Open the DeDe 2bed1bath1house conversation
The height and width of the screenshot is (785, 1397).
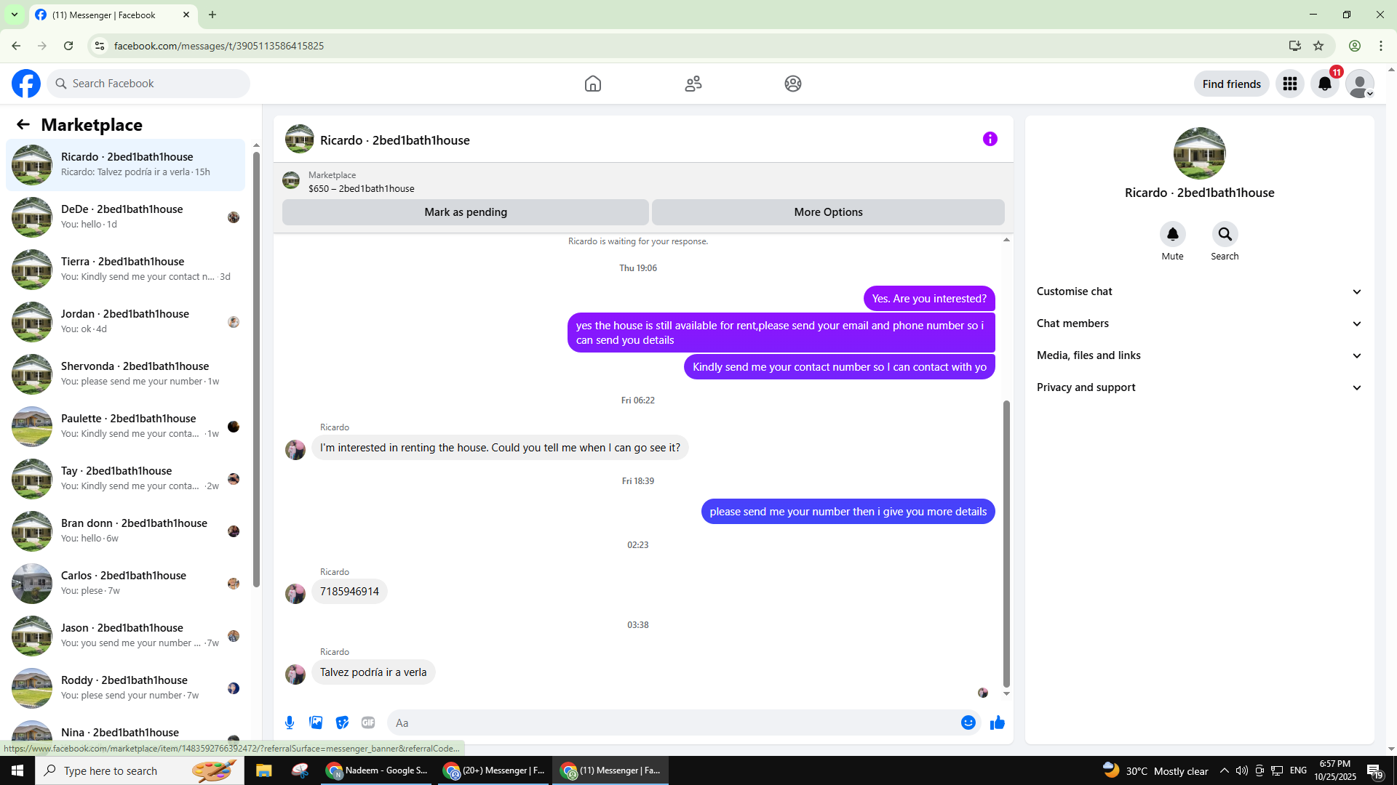126,217
